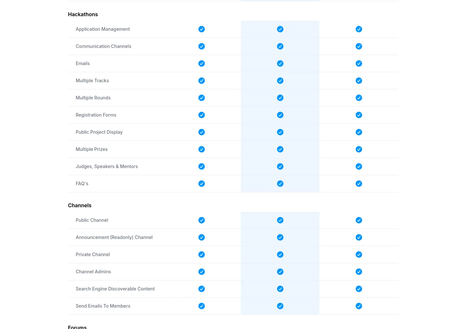Click first-column checkmark for Multiple Tracks
Image resolution: width=466 pixels, height=329 pixels.
click(202, 81)
